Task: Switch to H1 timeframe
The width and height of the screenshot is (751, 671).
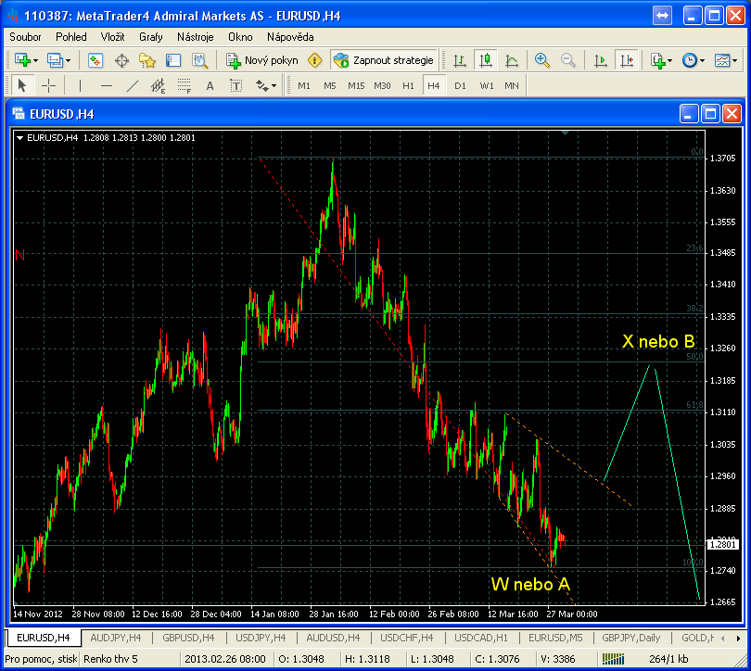Action: pyautogui.click(x=408, y=85)
